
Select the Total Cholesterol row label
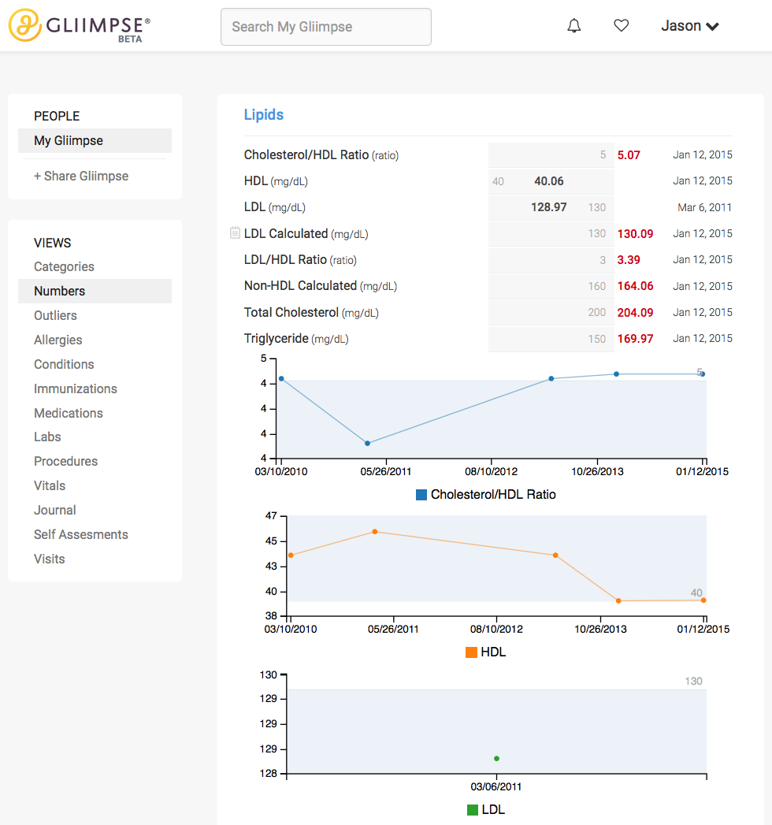(311, 313)
